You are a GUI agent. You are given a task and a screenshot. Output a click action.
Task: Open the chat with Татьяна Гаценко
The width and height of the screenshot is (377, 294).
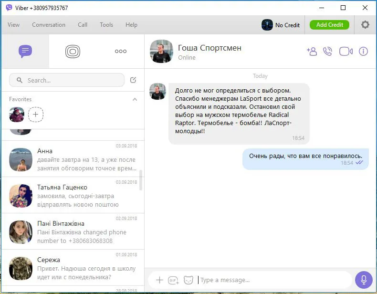click(x=73, y=195)
